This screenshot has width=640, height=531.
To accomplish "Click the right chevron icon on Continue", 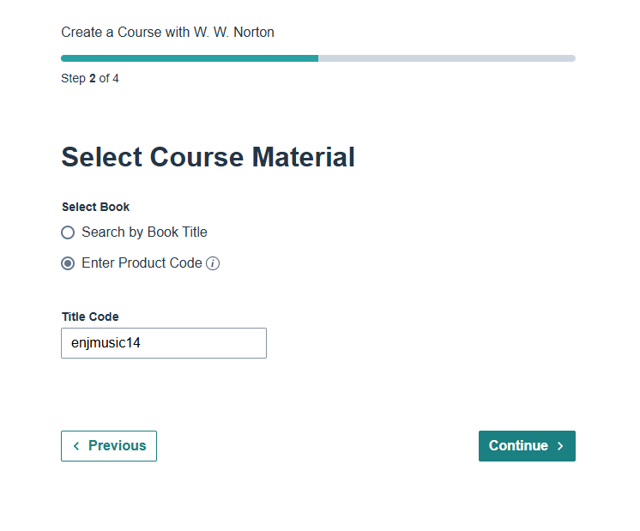I will click(560, 446).
